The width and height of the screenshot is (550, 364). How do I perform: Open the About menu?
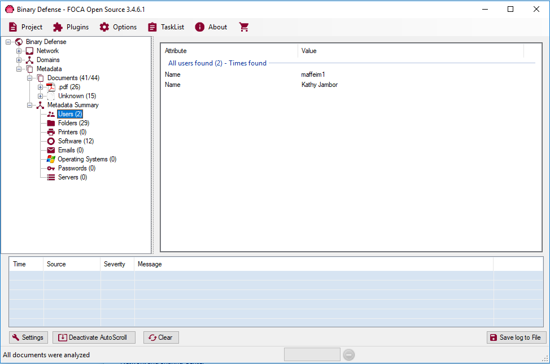211,27
